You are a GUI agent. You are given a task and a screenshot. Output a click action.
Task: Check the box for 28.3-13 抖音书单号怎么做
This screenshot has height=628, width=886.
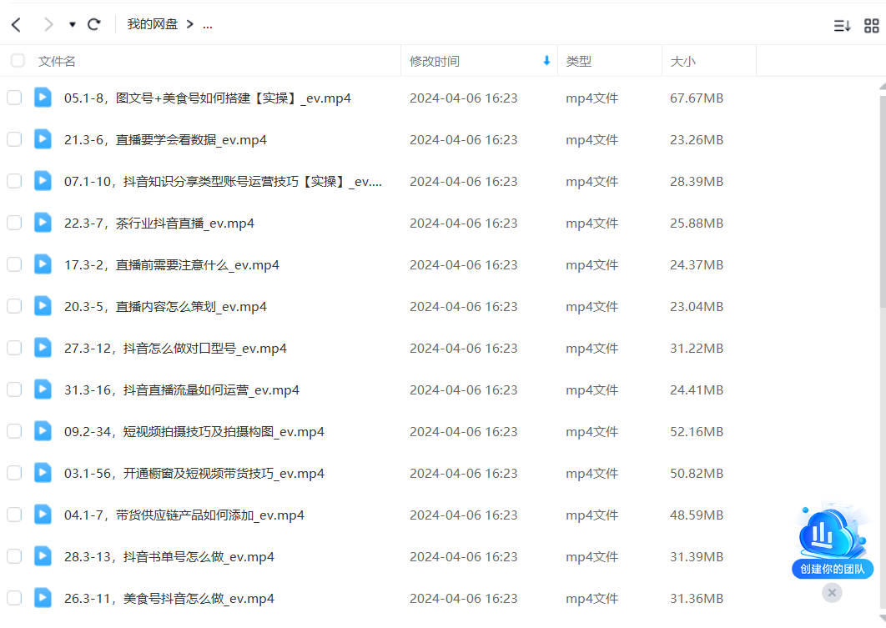[14, 556]
